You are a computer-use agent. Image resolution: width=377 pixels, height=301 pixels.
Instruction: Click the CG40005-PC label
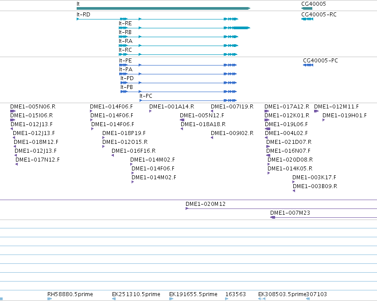click(x=320, y=61)
